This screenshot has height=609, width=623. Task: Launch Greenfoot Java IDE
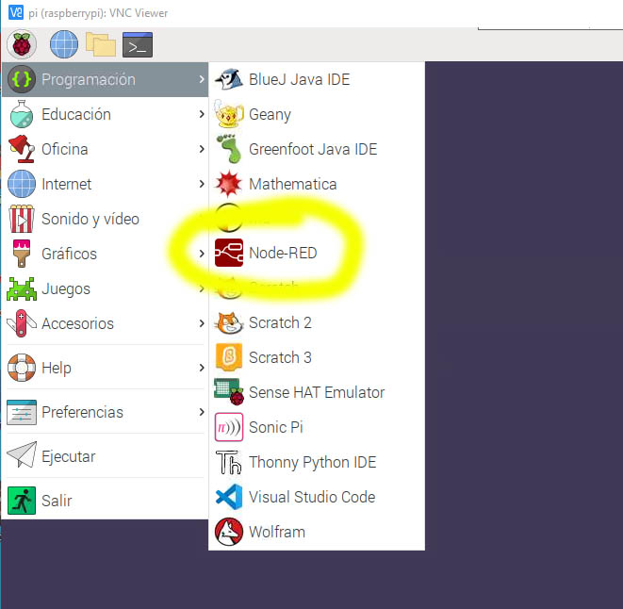pos(317,149)
